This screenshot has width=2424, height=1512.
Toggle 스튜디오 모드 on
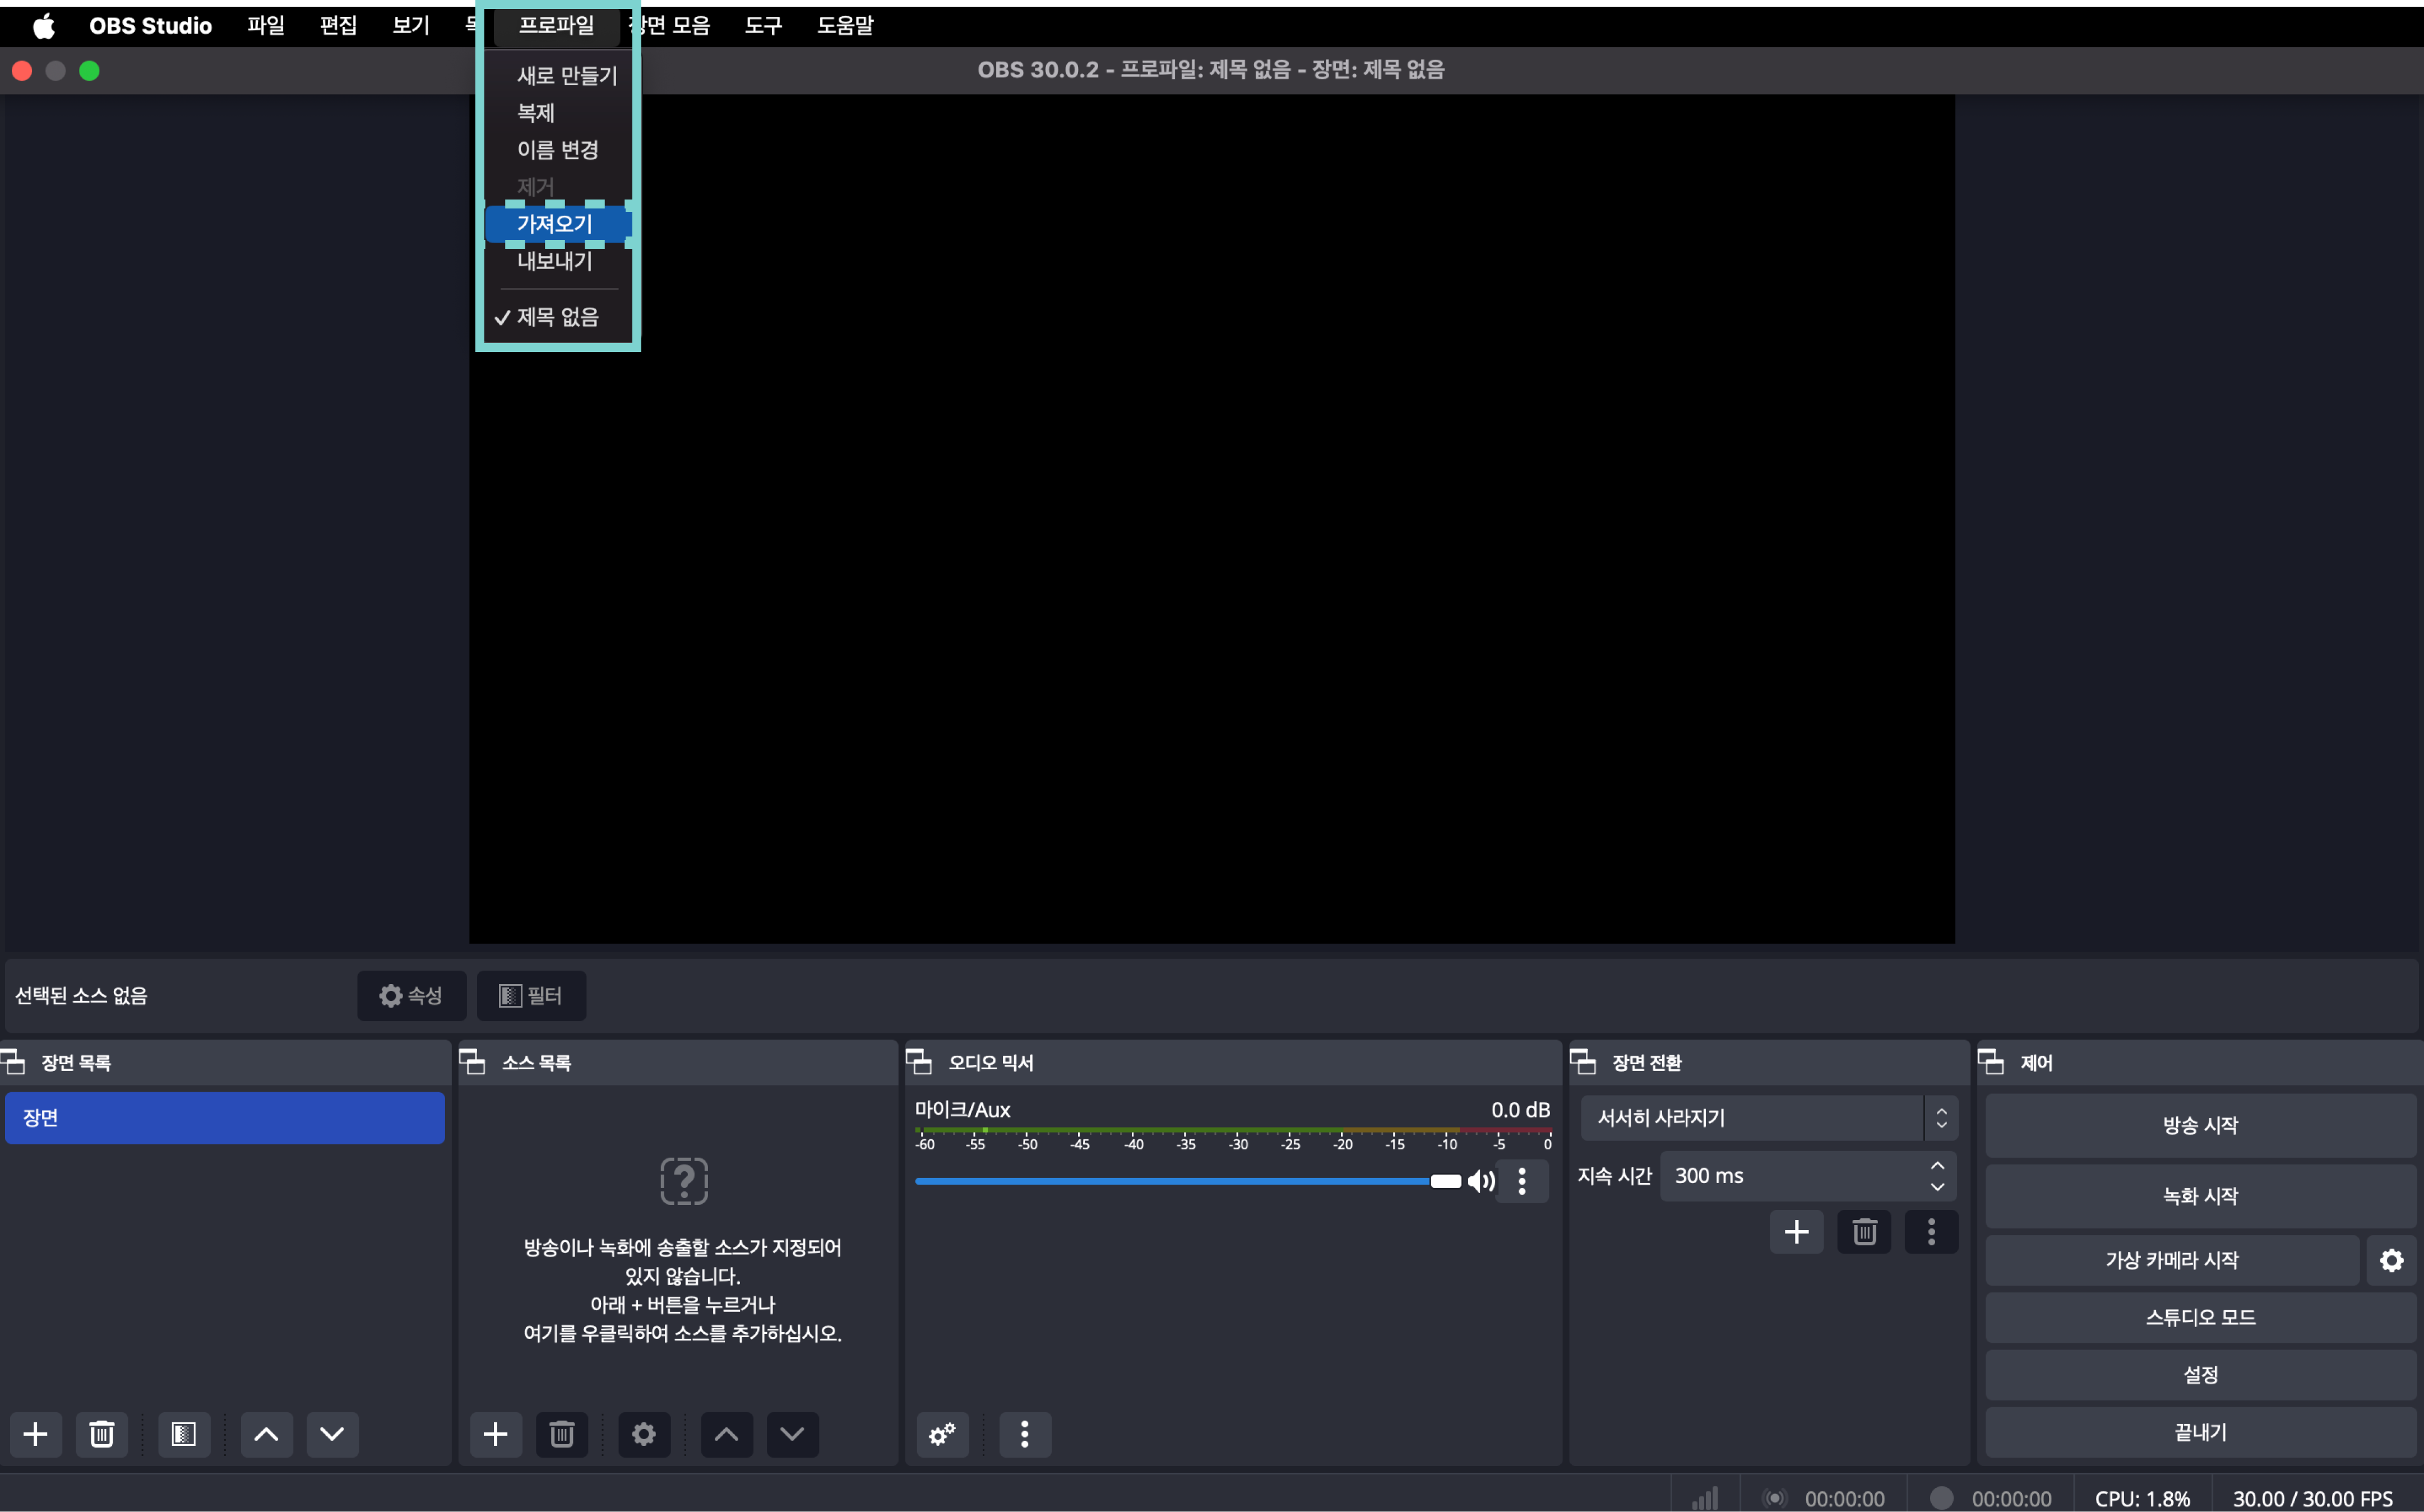[2200, 1317]
